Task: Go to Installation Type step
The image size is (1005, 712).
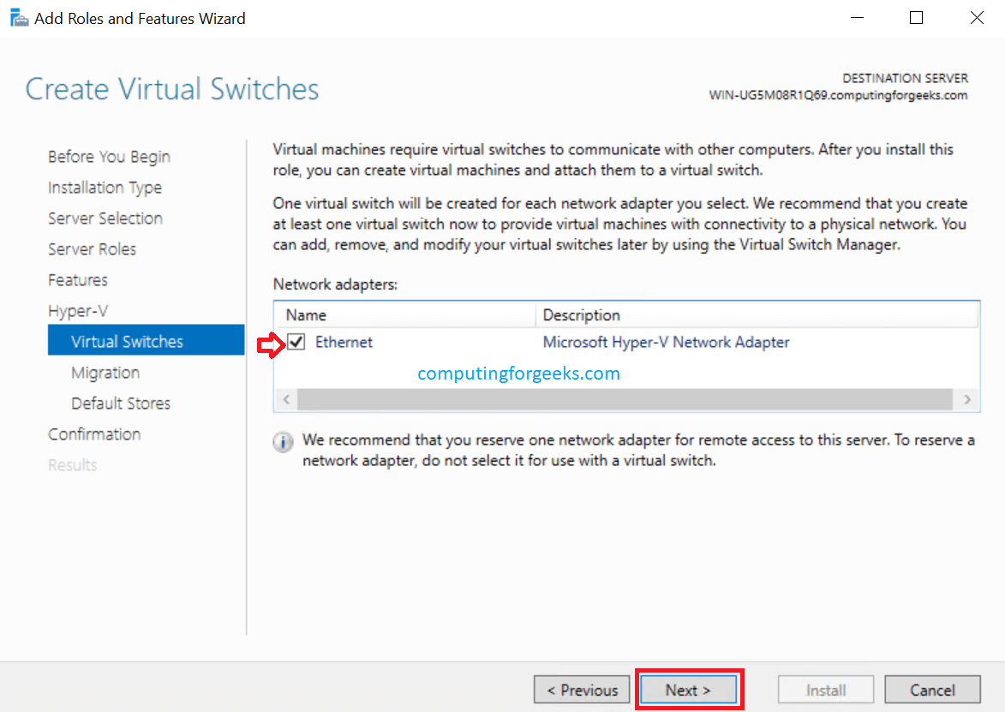Action: tap(105, 188)
